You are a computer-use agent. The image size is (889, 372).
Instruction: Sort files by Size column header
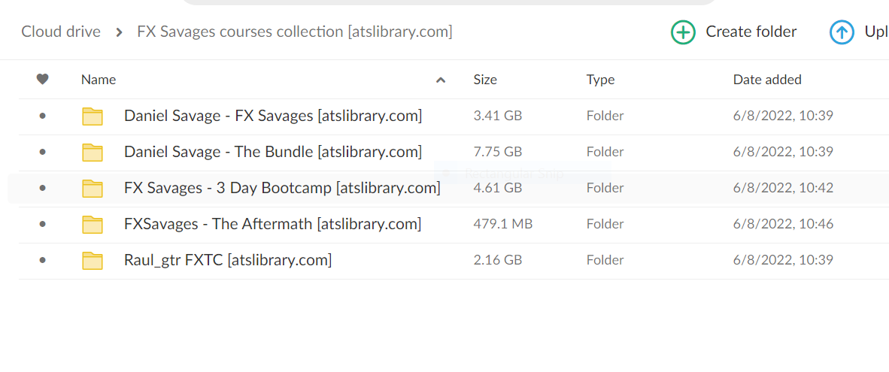point(485,80)
